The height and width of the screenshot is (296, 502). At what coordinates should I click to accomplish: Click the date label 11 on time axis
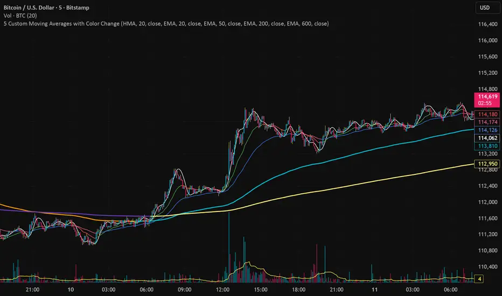(x=374, y=290)
